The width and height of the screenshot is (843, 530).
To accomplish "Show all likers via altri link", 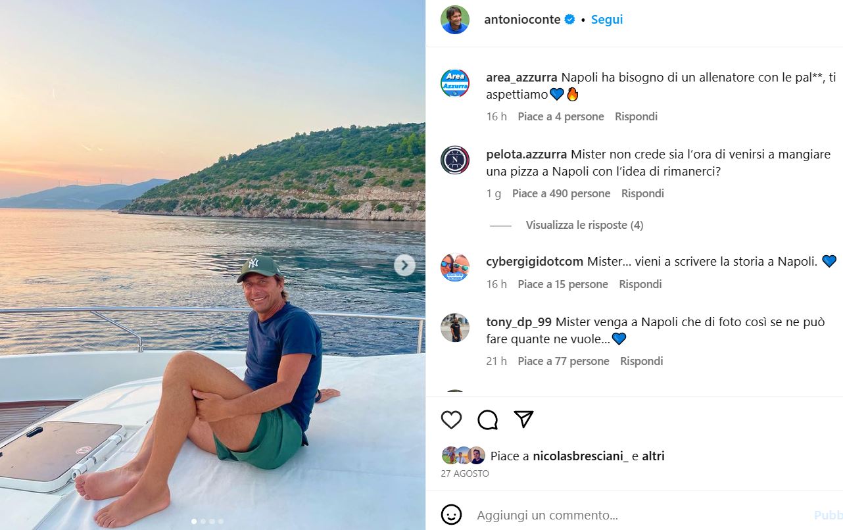I will pyautogui.click(x=653, y=456).
